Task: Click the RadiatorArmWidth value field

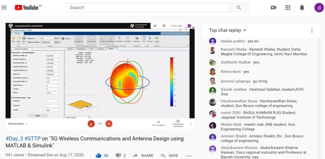Action: [52, 56]
